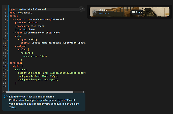This screenshot has height=114, width=173.
Task: Click the 'test carte' secondary text on card
Action: coord(104,13)
